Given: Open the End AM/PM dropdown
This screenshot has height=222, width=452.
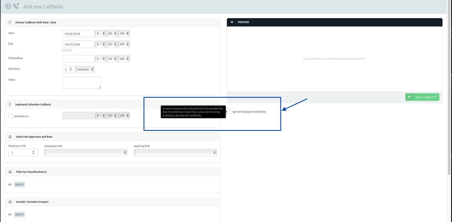Looking at the screenshot, I should pos(124,44).
